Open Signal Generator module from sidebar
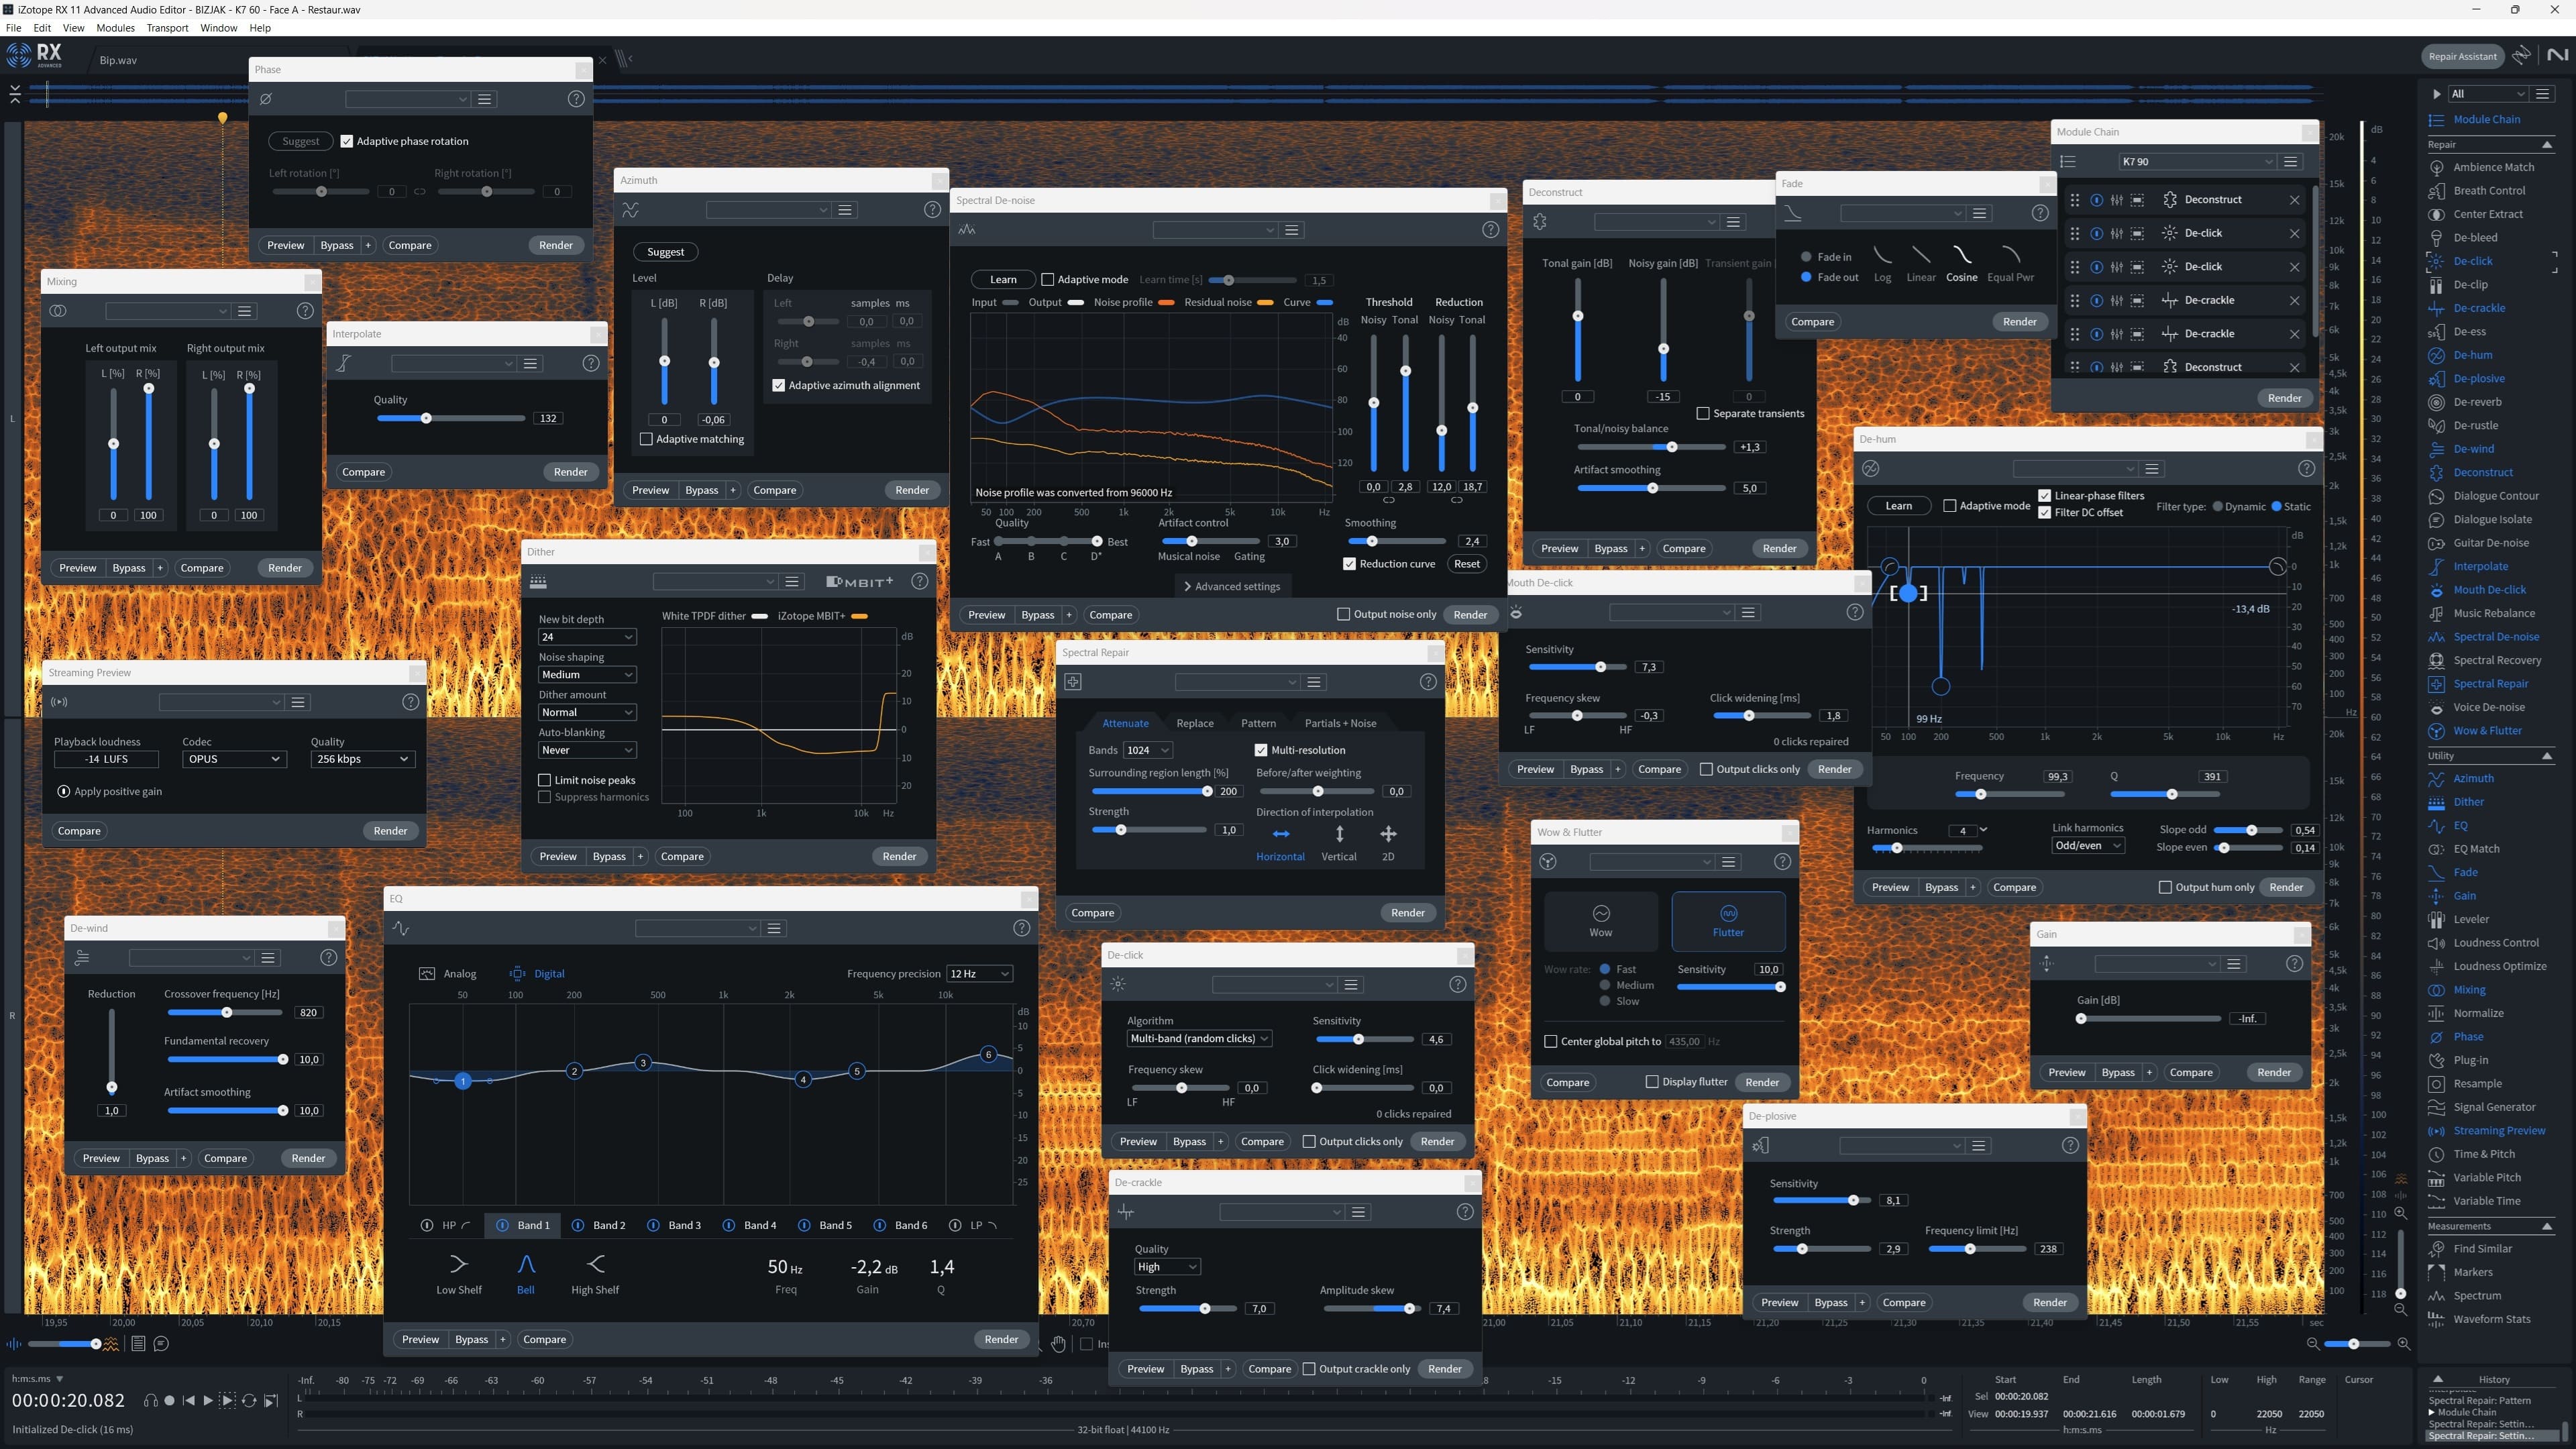 pos(2494,1107)
